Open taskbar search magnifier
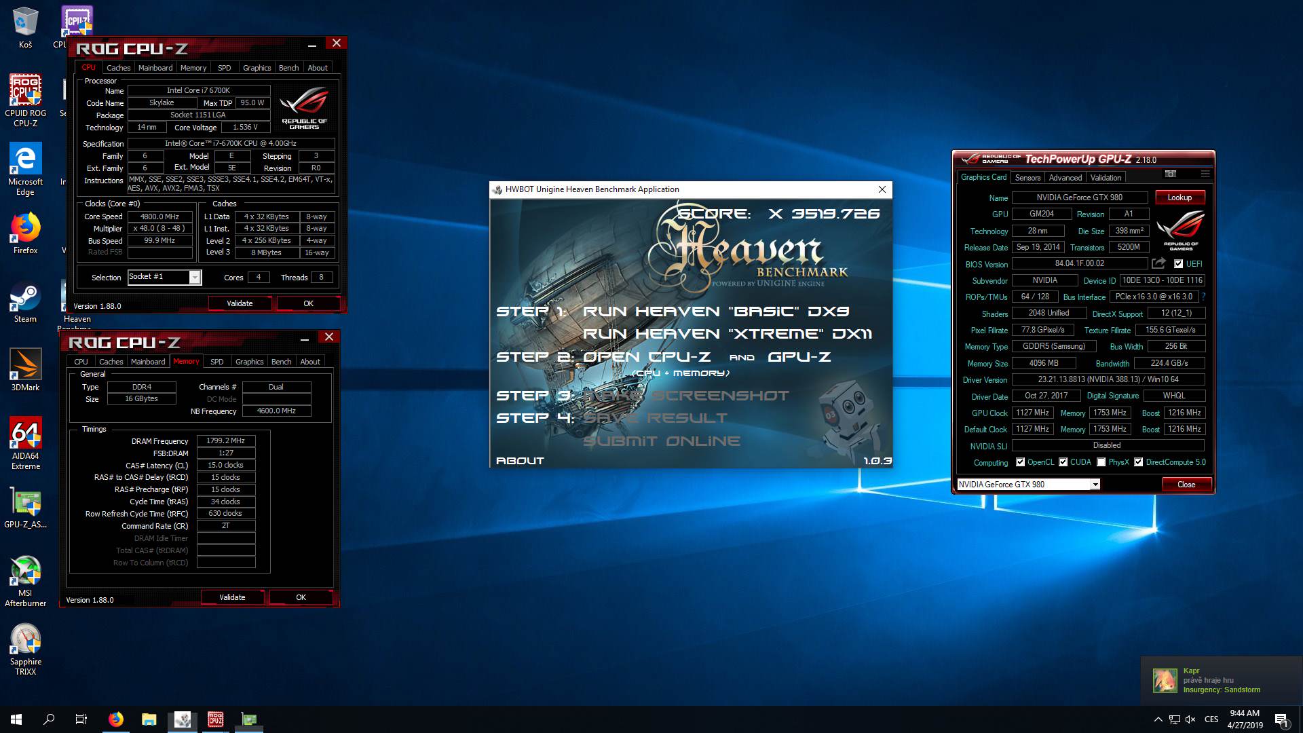 coord(49,719)
